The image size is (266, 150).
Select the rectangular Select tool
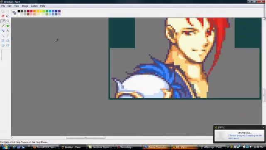coord(8,11)
